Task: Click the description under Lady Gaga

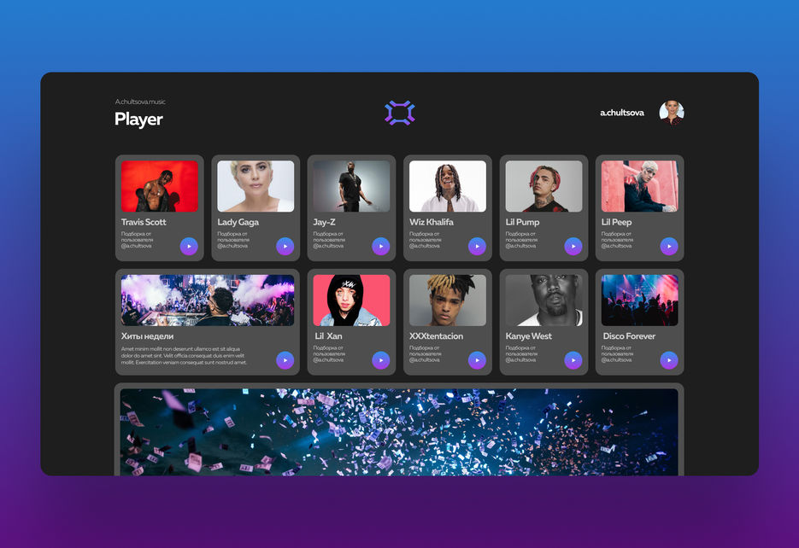Action: coord(233,240)
